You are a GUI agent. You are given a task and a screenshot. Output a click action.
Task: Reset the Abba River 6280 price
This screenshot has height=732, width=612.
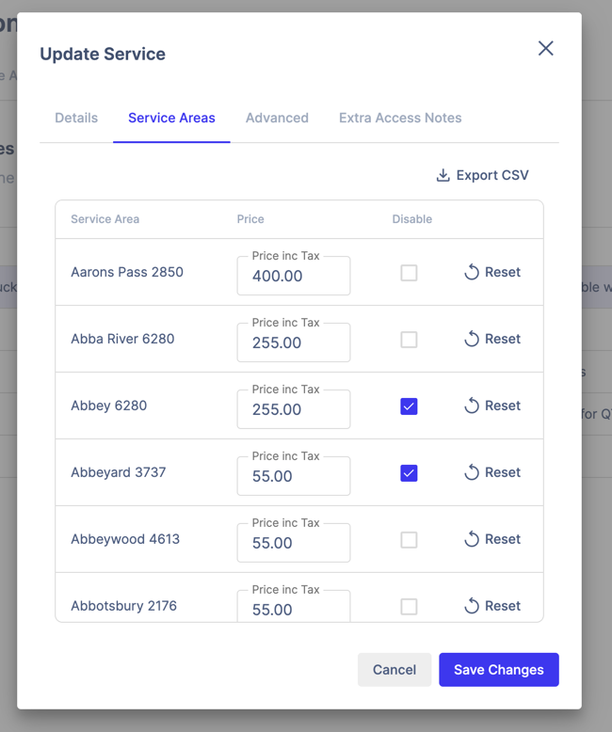(491, 339)
